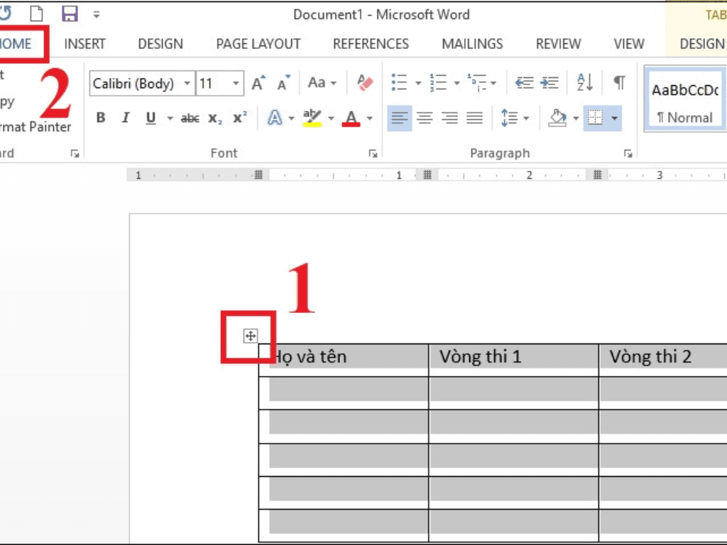Expand the line spacing dropdown

pyautogui.click(x=526, y=118)
